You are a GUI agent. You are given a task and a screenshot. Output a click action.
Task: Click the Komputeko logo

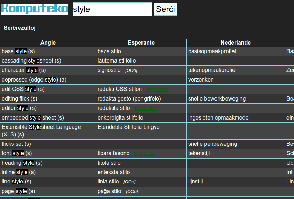[35, 9]
